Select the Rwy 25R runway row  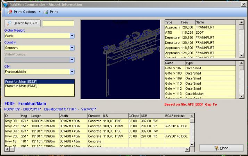[x=97, y=126]
